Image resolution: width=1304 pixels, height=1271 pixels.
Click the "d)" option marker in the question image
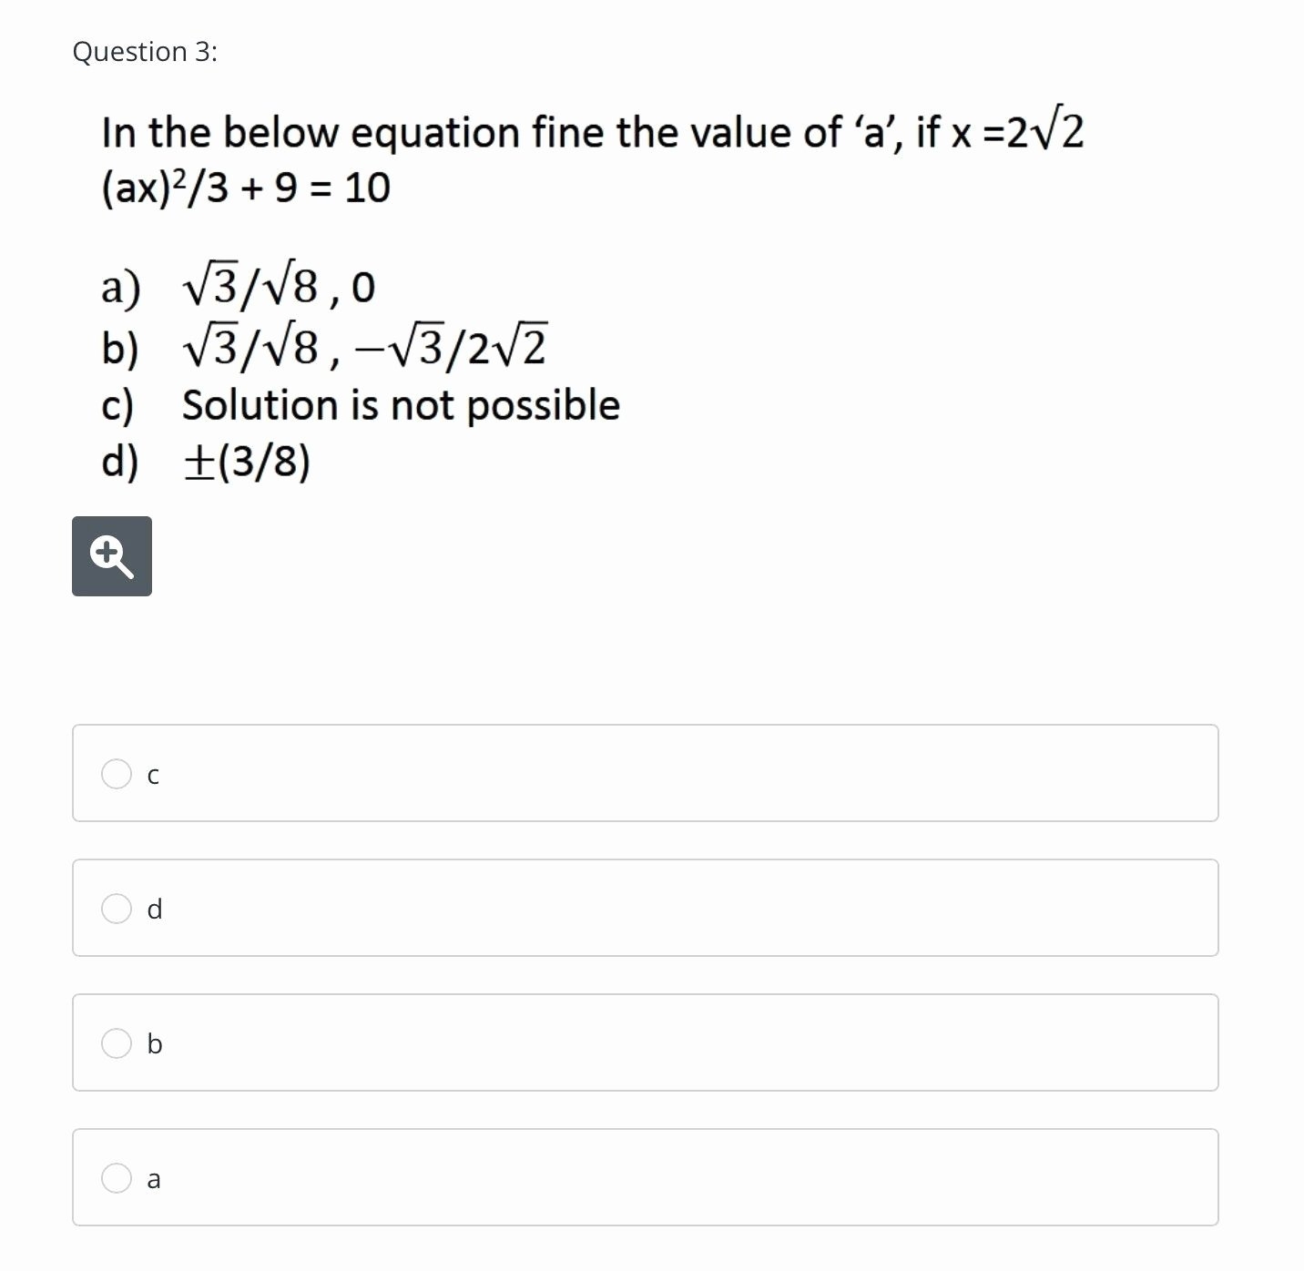tap(120, 463)
